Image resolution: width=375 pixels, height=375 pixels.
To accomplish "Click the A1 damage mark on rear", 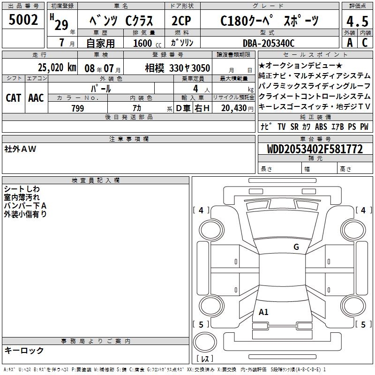I will click(x=263, y=312).
